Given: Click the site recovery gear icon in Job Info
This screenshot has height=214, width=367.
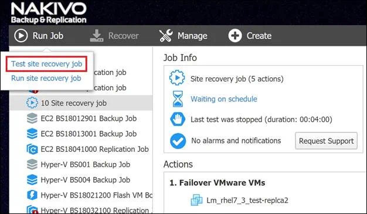Looking at the screenshot, I should pyautogui.click(x=177, y=78).
